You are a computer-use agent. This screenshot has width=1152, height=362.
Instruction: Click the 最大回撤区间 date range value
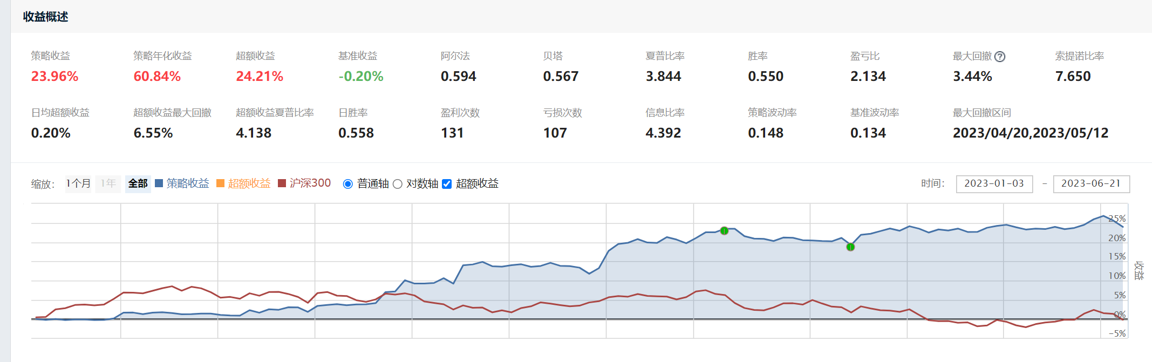[1030, 133]
